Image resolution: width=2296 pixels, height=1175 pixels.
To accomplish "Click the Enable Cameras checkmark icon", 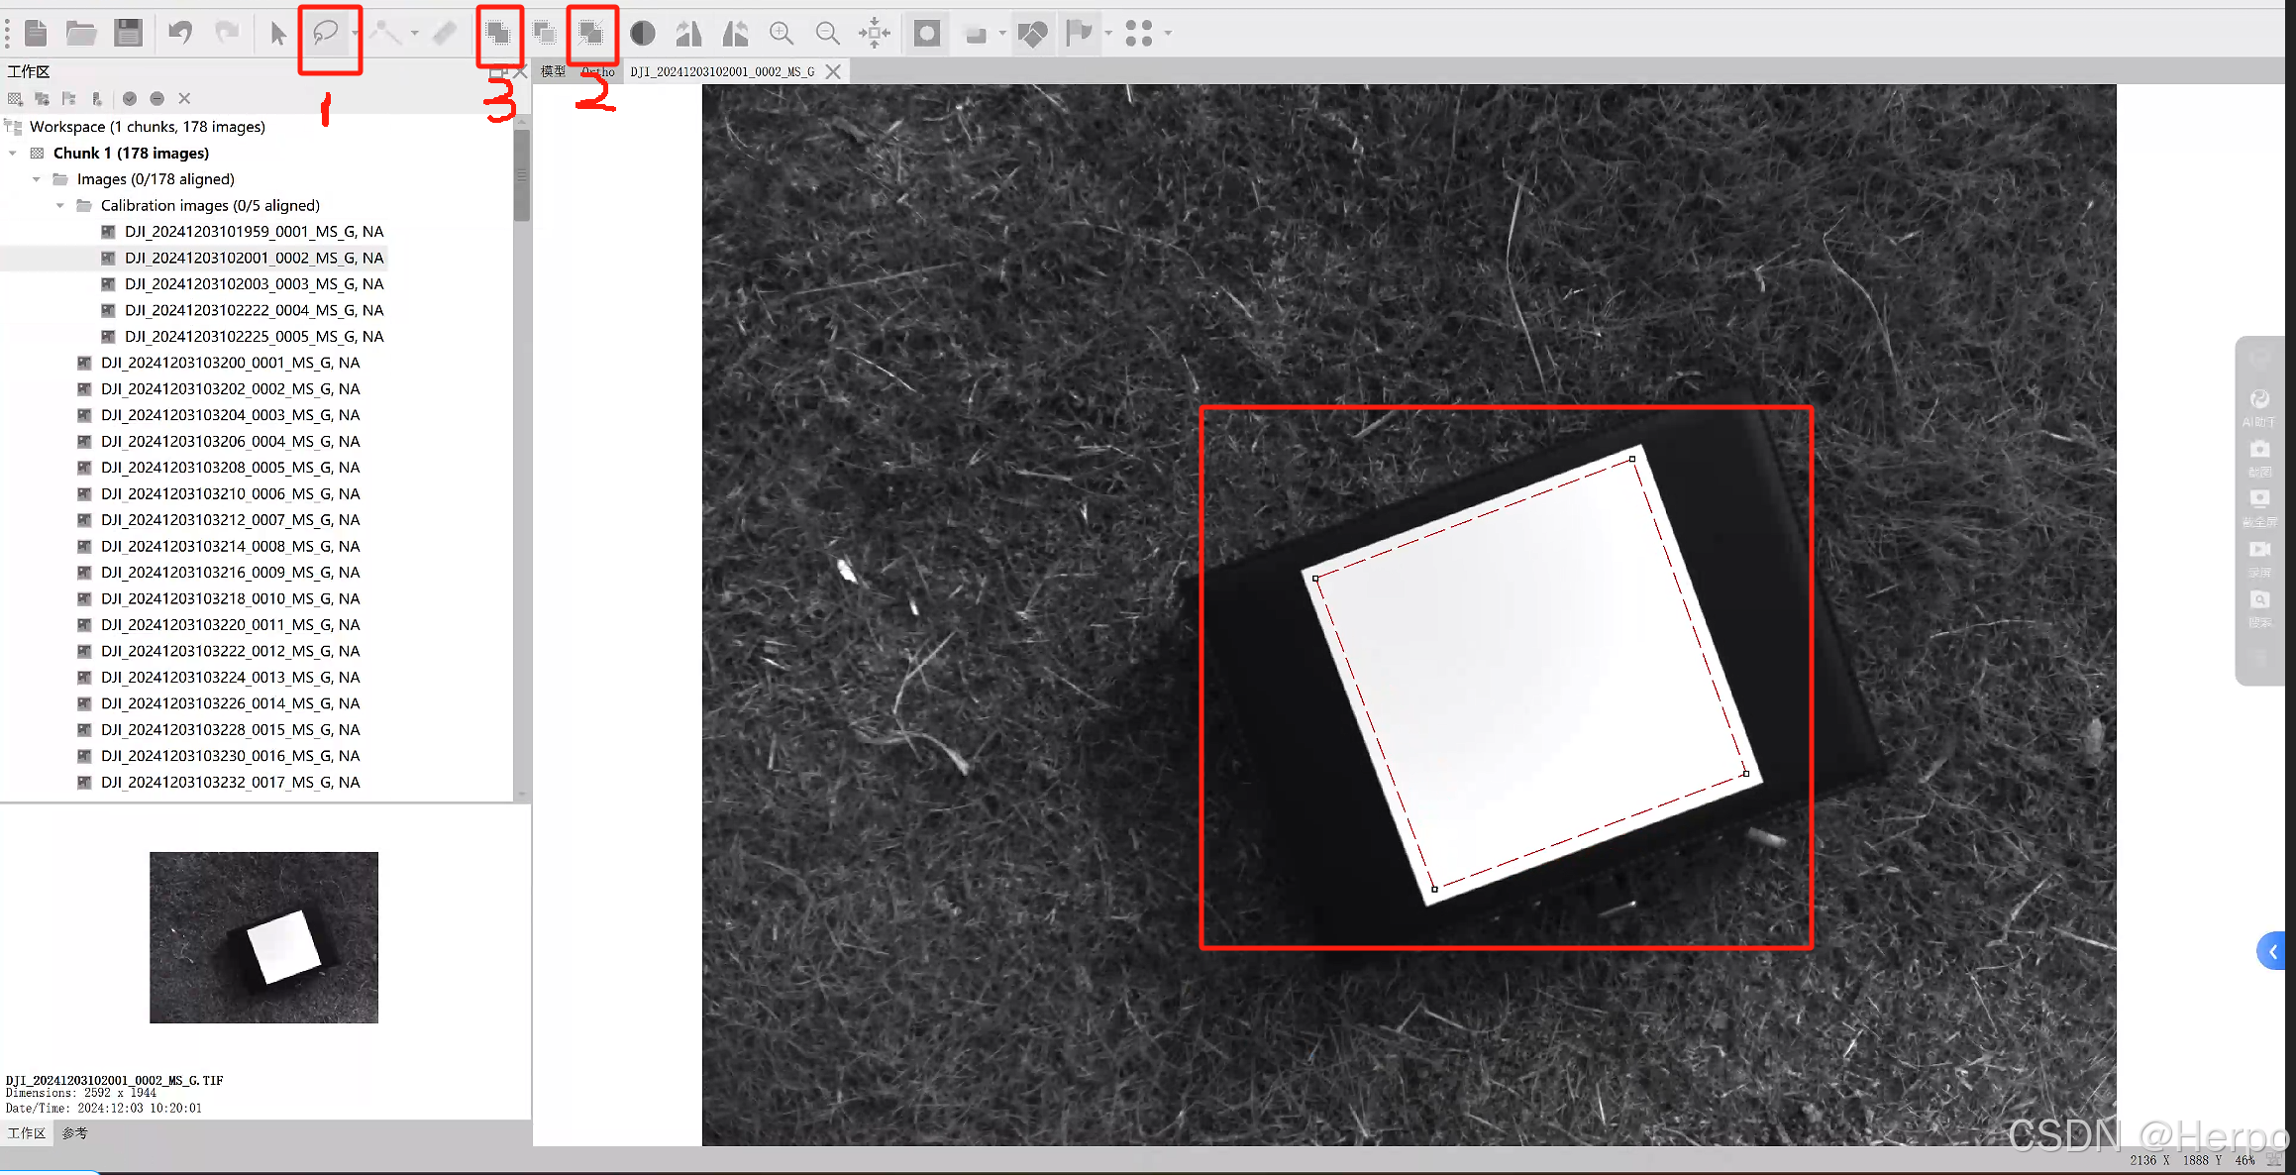I will point(130,98).
